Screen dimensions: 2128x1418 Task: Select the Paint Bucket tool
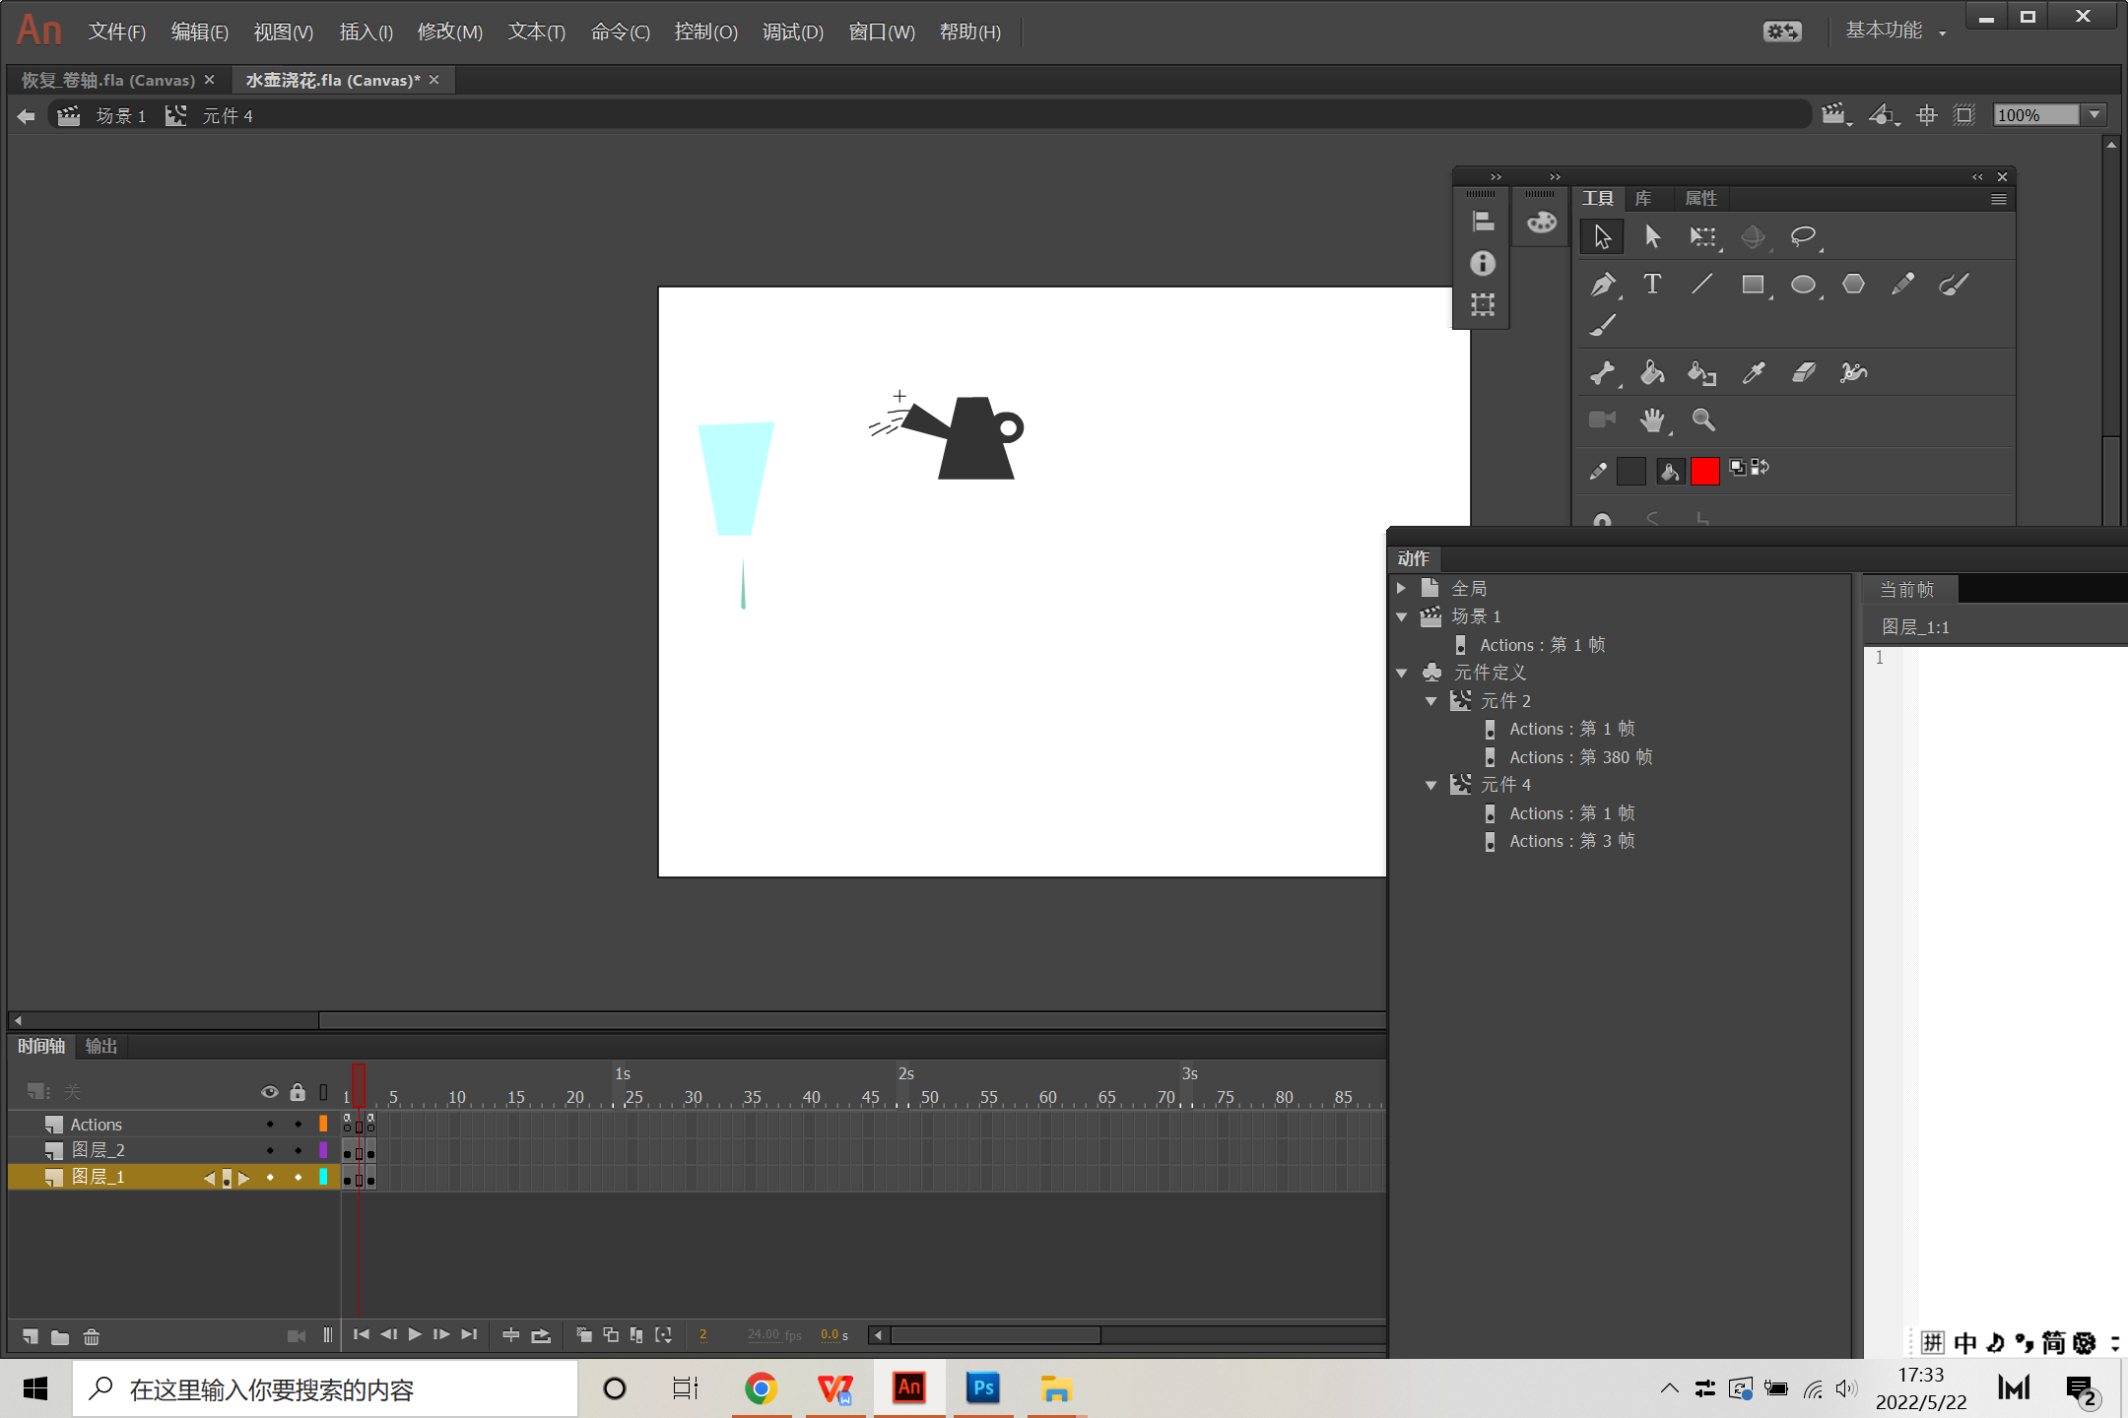pos(1652,372)
